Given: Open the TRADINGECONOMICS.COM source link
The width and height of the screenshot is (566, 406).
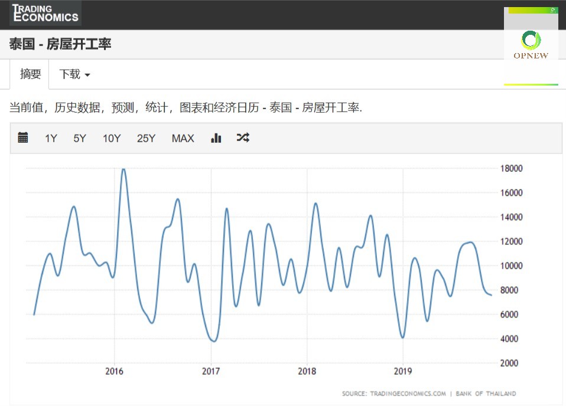Looking at the screenshot, I should pos(408,394).
